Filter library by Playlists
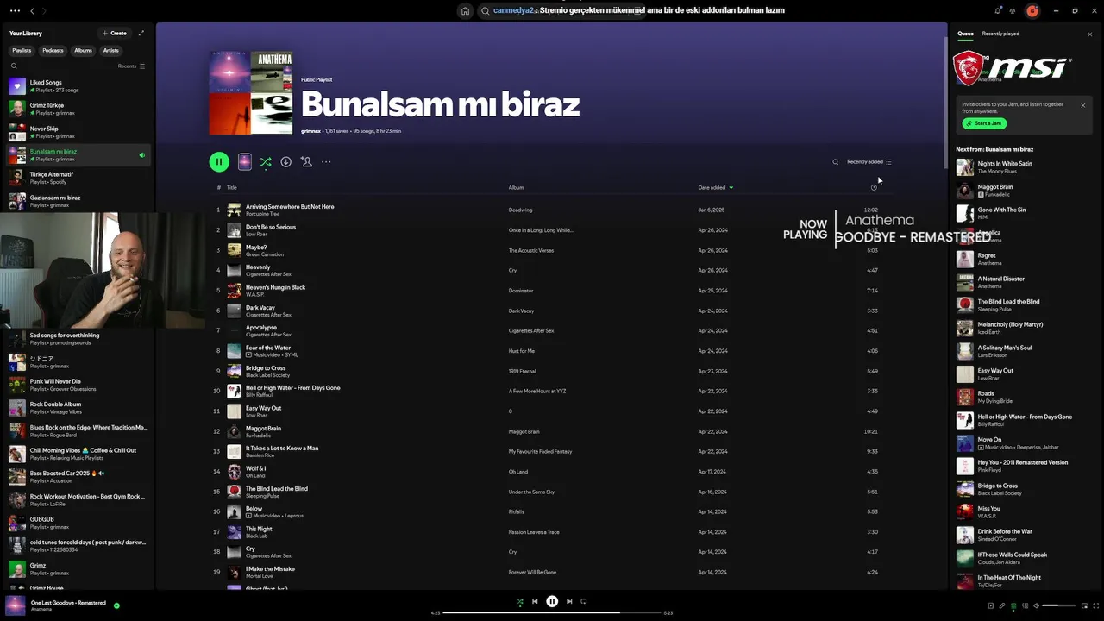This screenshot has width=1104, height=621. 22,50
